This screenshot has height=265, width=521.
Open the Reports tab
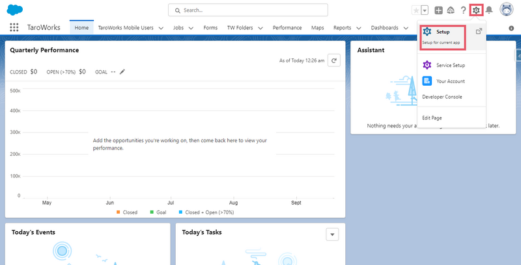[343, 28]
